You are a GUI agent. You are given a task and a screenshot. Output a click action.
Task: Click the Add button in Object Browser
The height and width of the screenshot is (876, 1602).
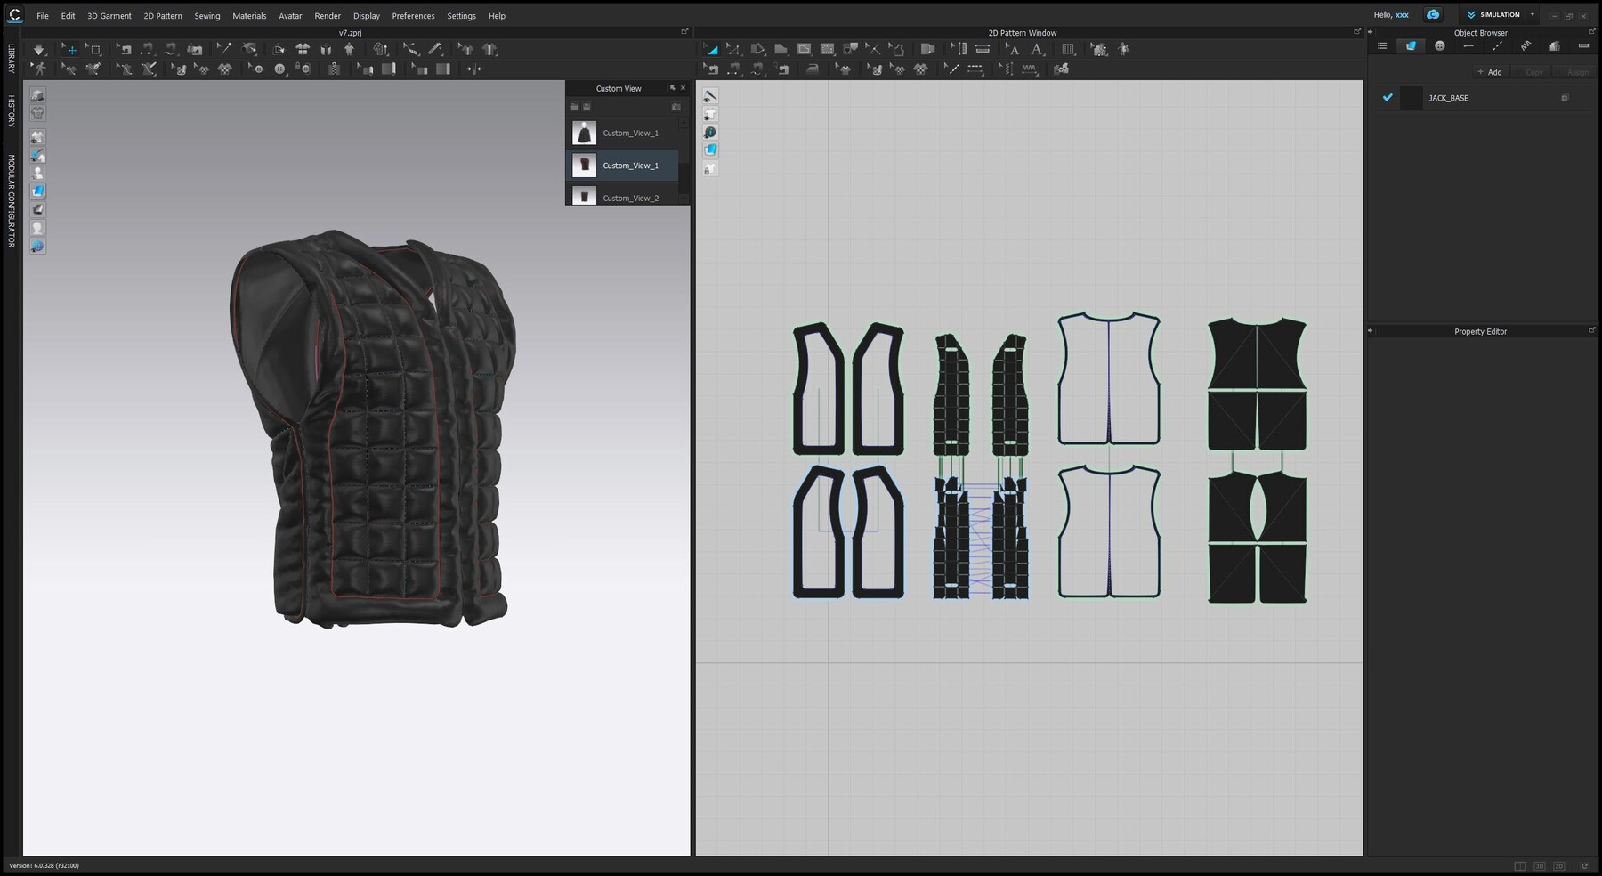pos(1488,72)
